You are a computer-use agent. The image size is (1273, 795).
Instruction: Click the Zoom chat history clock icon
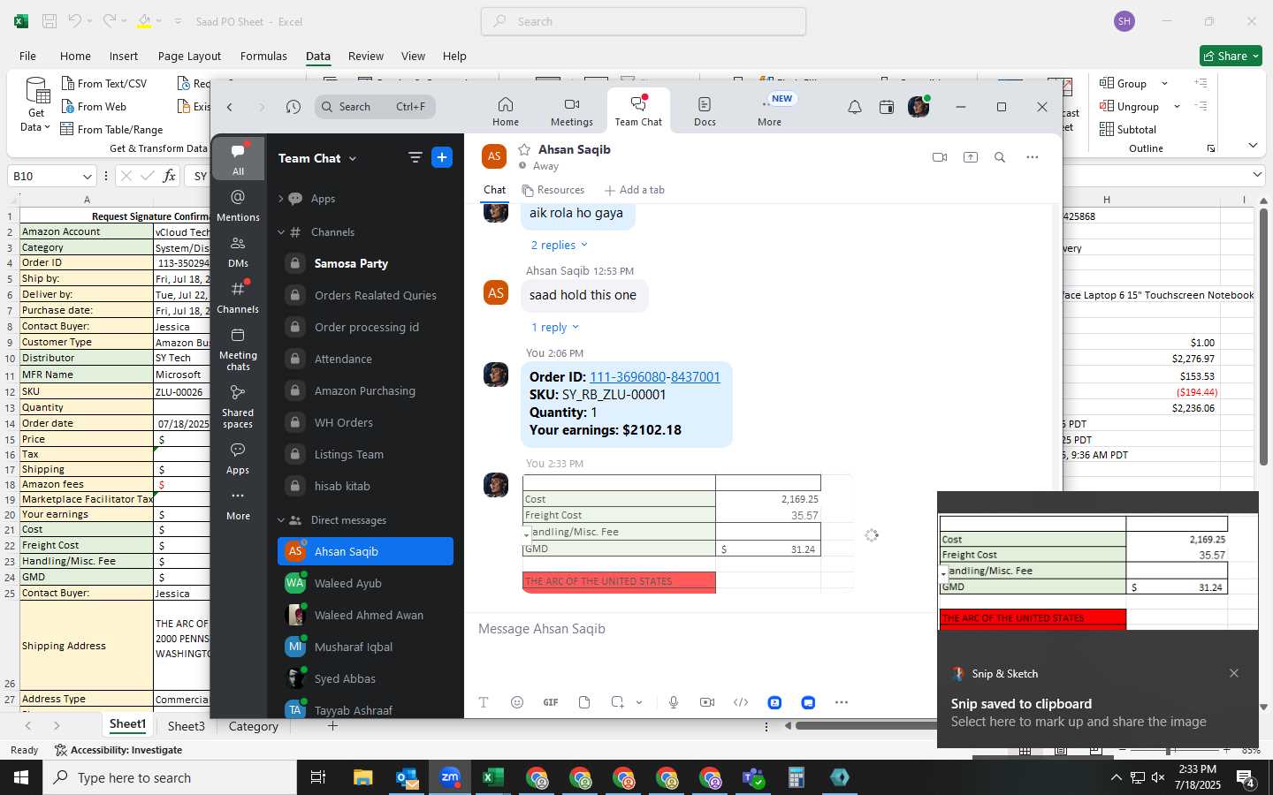[x=293, y=107]
